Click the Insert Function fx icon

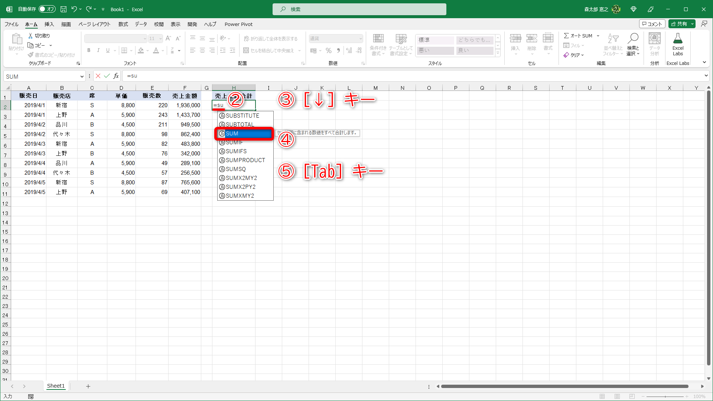point(116,76)
